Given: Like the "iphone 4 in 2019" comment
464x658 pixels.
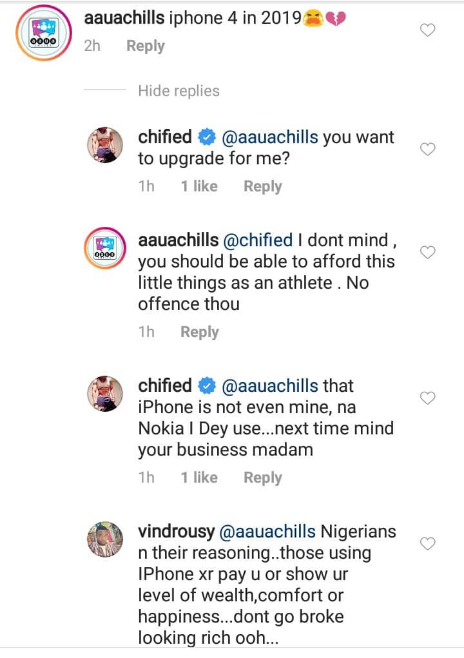Looking at the screenshot, I should pyautogui.click(x=427, y=30).
